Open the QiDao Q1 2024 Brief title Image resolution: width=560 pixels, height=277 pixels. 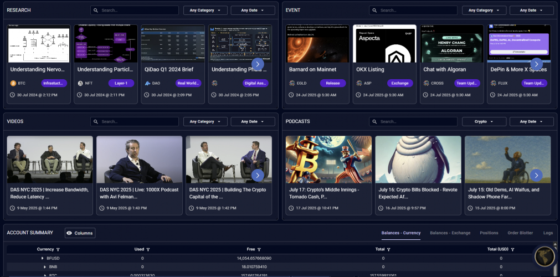pyautogui.click(x=169, y=69)
